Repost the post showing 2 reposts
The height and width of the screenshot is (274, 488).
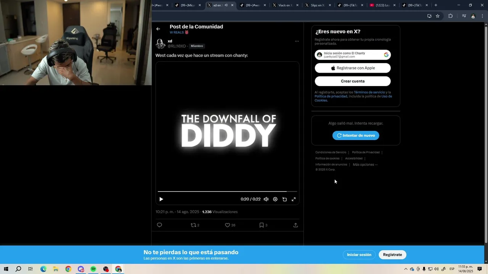[195, 225]
